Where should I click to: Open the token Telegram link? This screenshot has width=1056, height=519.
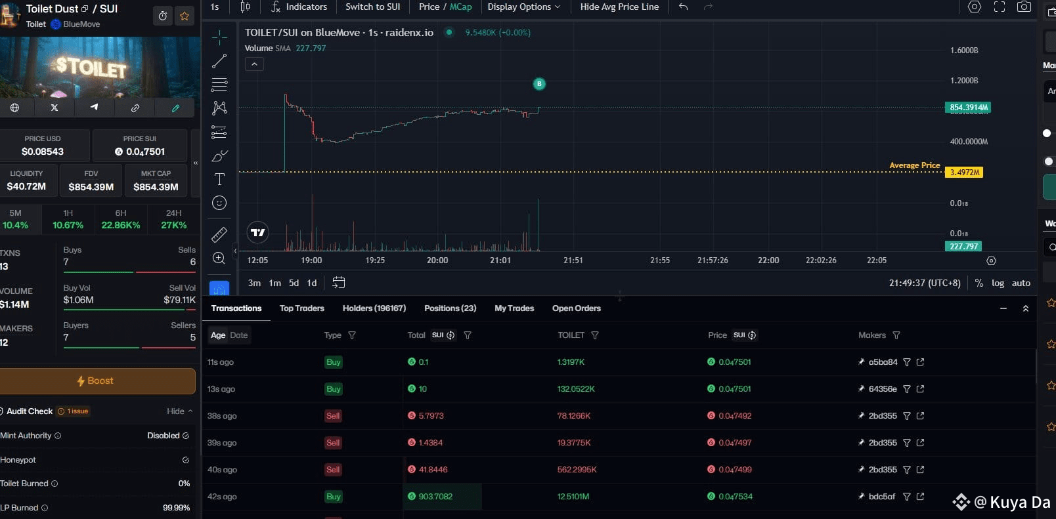click(95, 108)
